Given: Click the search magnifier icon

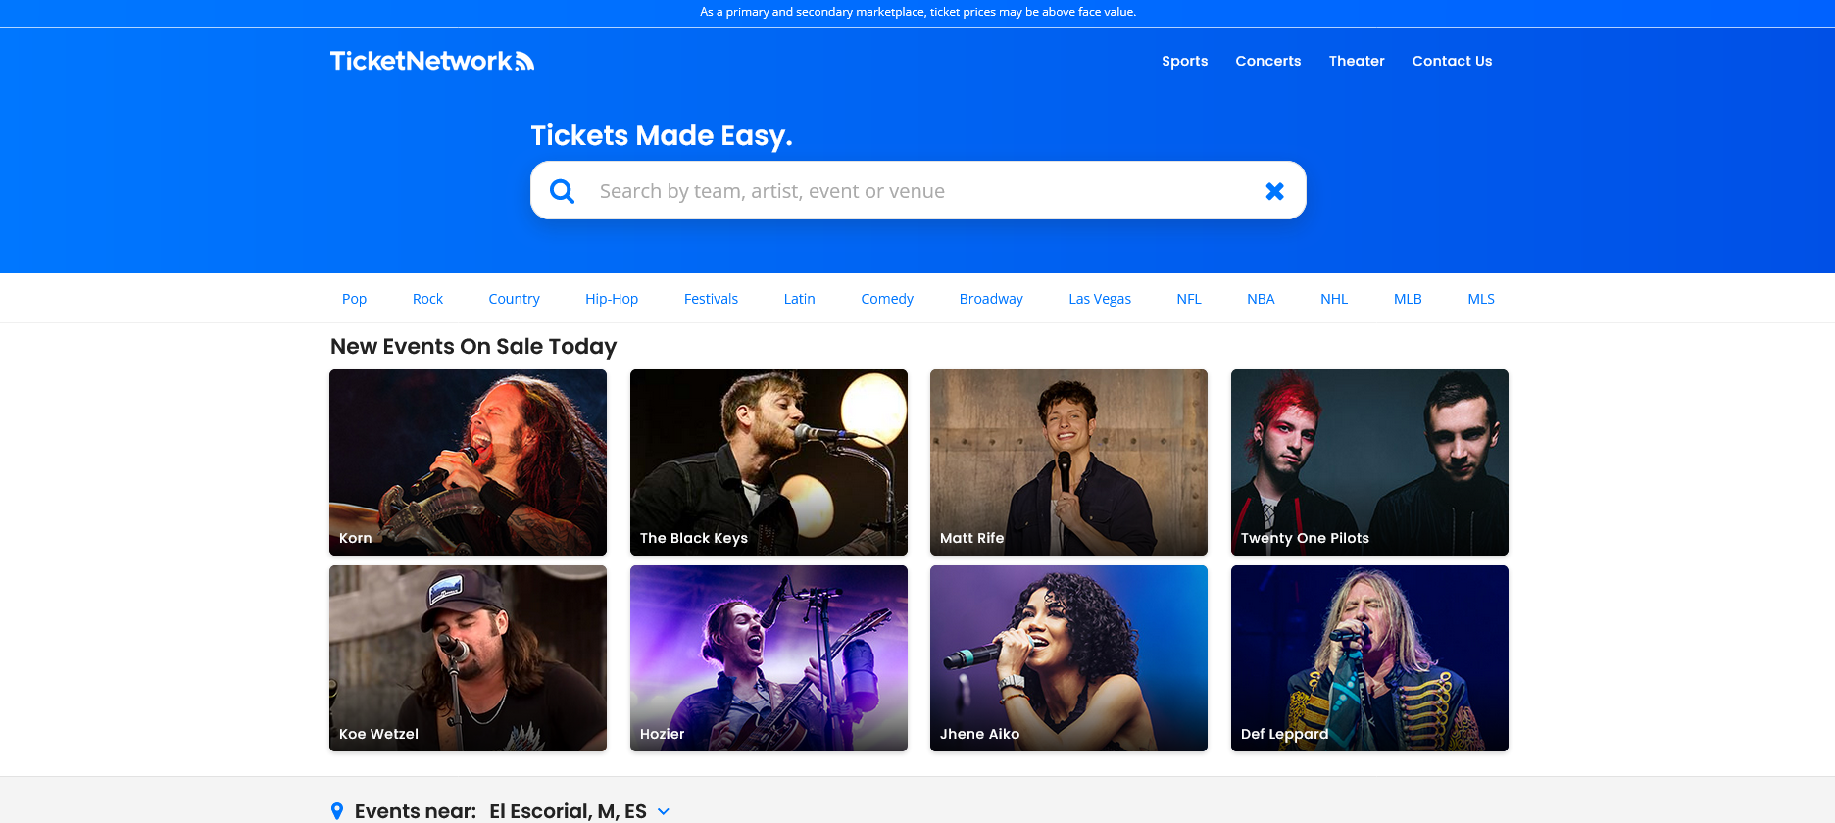Looking at the screenshot, I should (562, 190).
